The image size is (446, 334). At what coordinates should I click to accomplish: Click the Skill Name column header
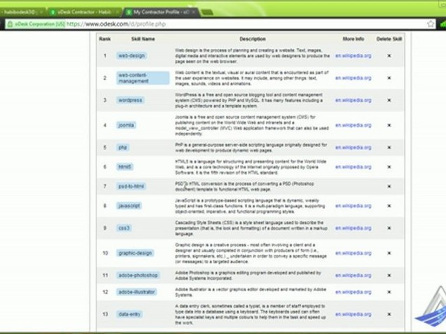143,39
